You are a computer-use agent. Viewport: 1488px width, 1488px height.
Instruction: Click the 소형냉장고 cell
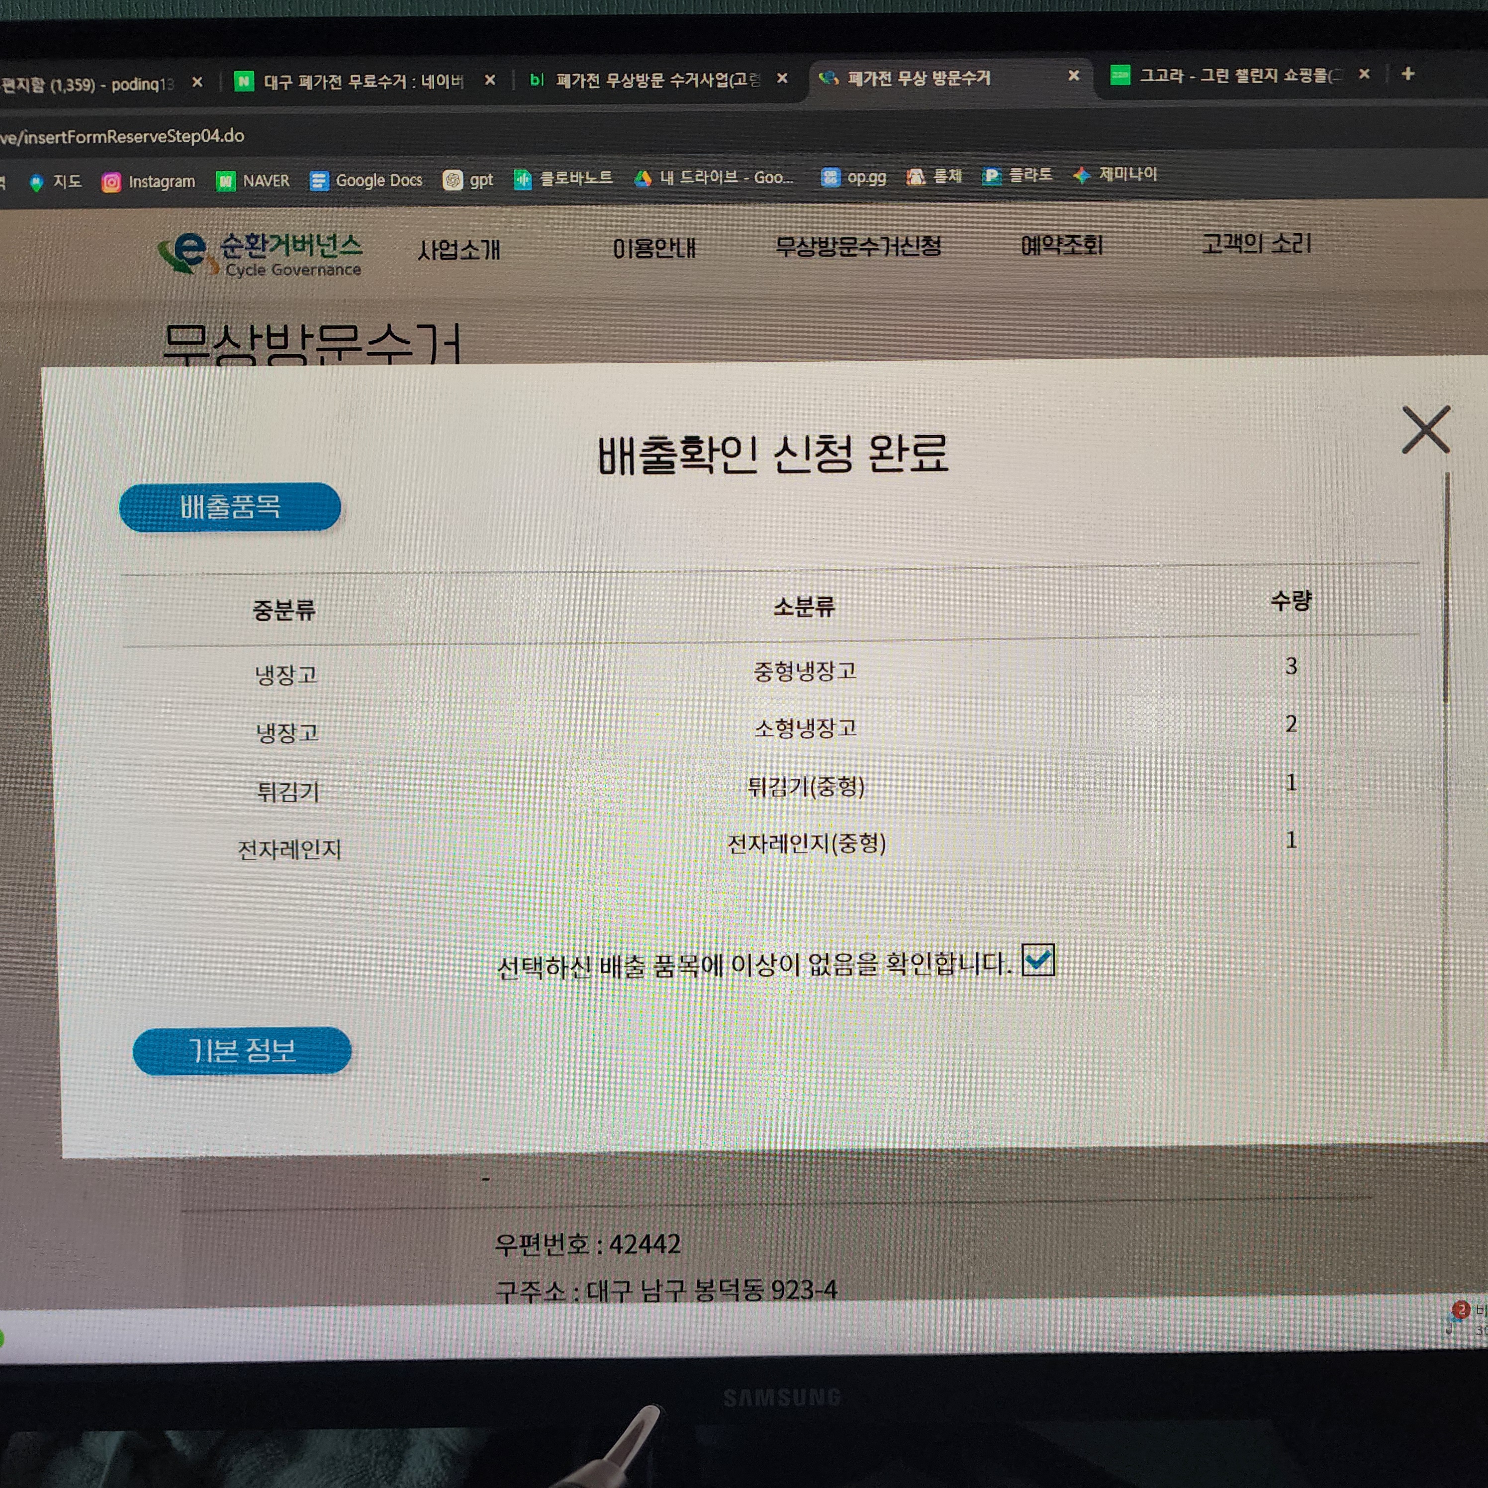pyautogui.click(x=806, y=728)
